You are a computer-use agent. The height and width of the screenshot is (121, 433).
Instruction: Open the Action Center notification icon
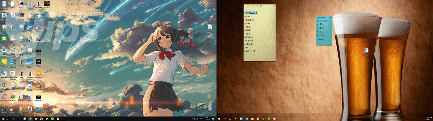point(213,119)
